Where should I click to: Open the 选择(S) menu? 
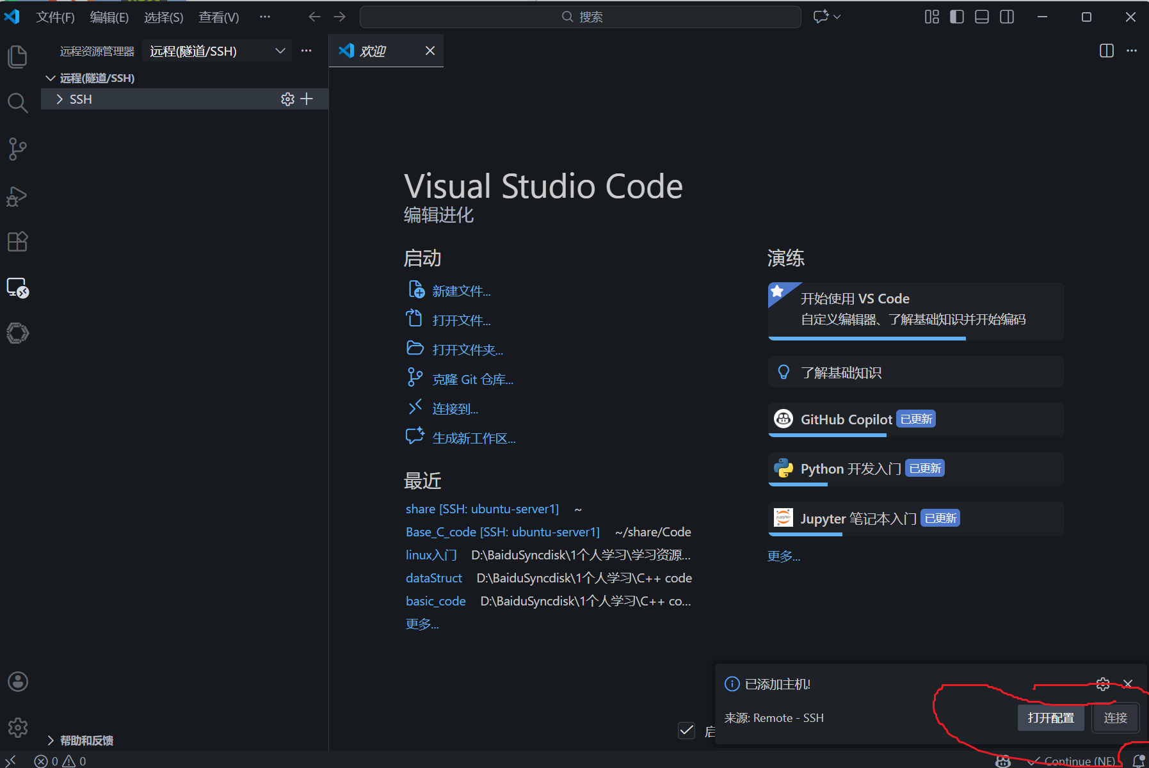[164, 17]
